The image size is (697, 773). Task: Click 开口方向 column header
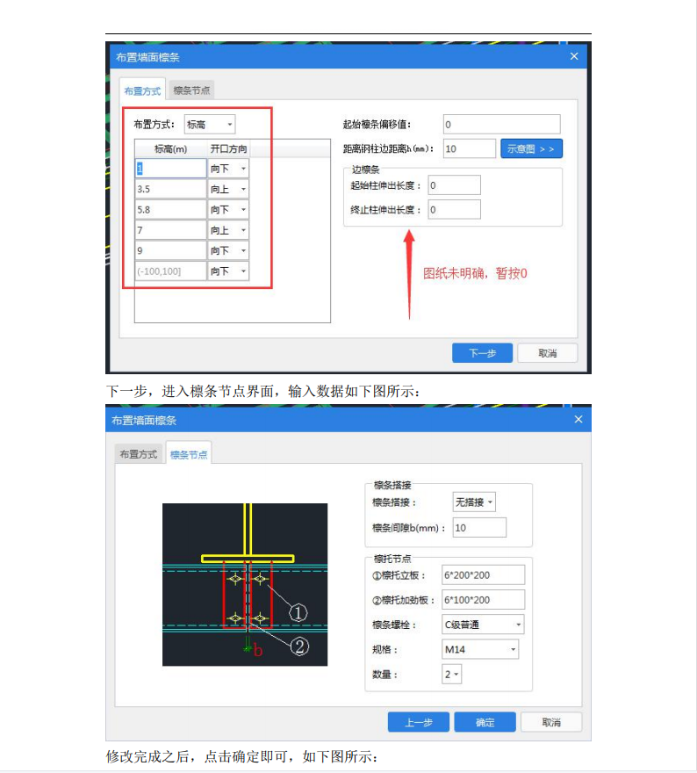228,148
